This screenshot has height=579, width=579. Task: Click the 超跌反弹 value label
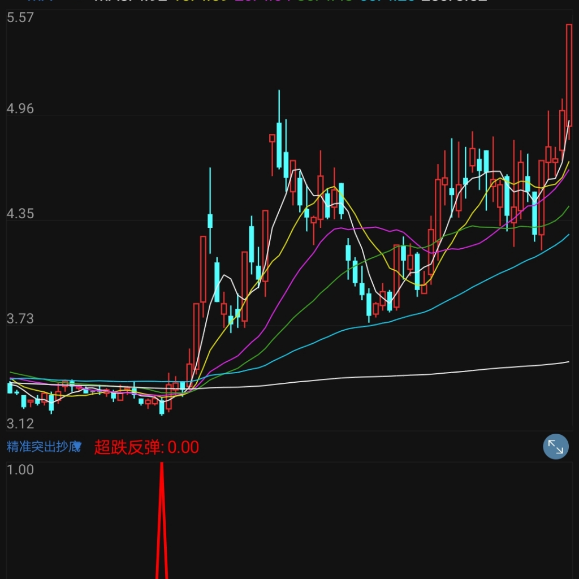coord(146,447)
